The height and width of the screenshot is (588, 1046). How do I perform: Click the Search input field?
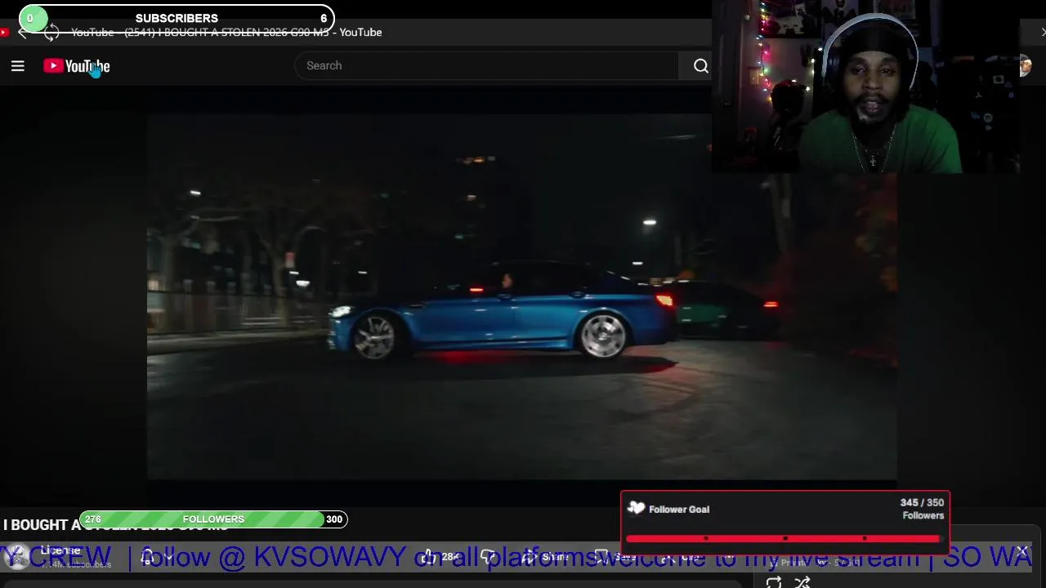coord(487,65)
